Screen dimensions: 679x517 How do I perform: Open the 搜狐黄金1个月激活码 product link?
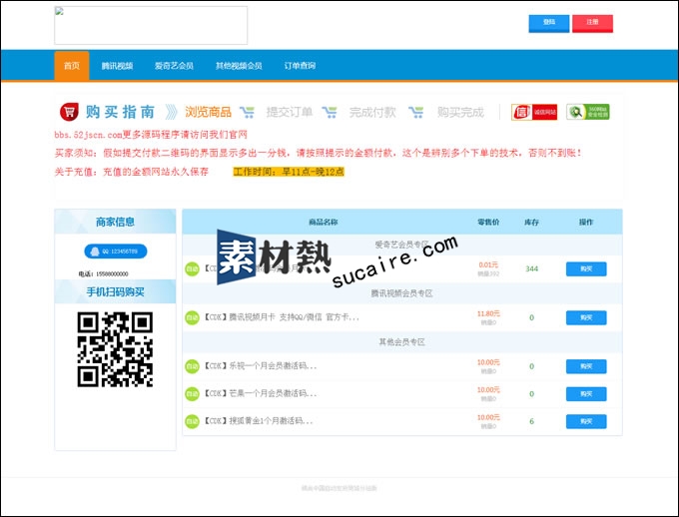(x=258, y=421)
